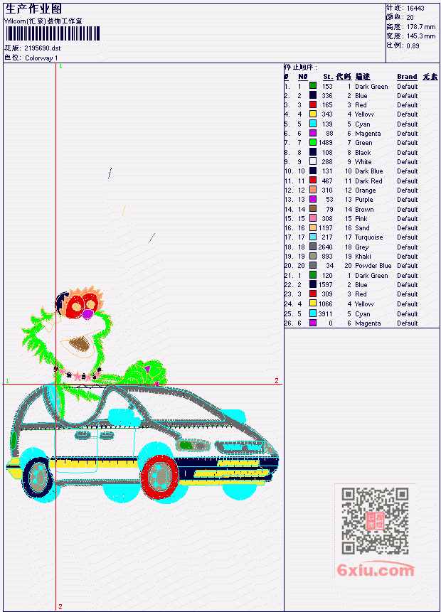This screenshot has width=441, height=612.
Task: Click the red front wheel of the car
Action: click(160, 477)
